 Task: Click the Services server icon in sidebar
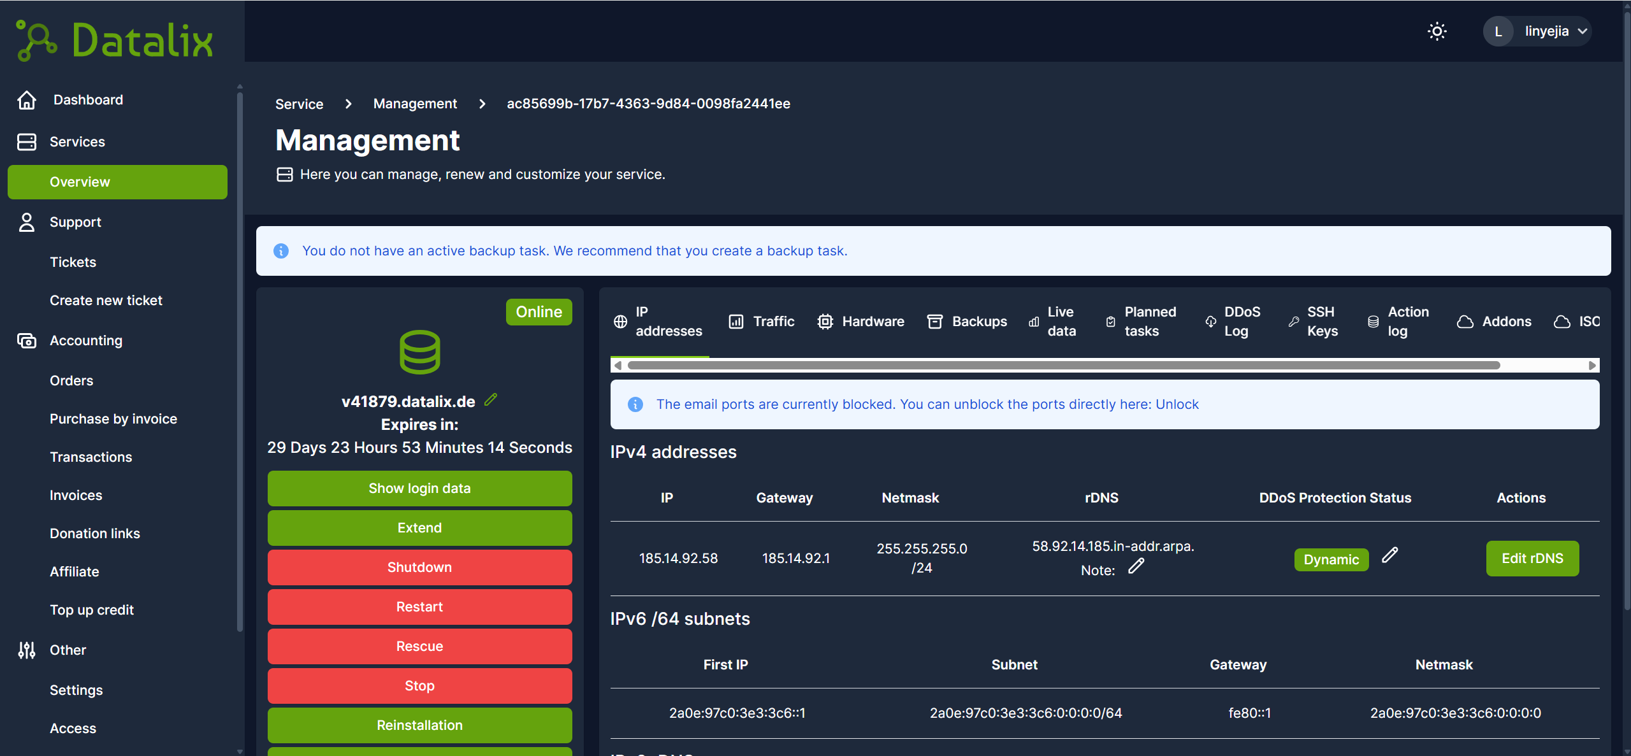(27, 141)
